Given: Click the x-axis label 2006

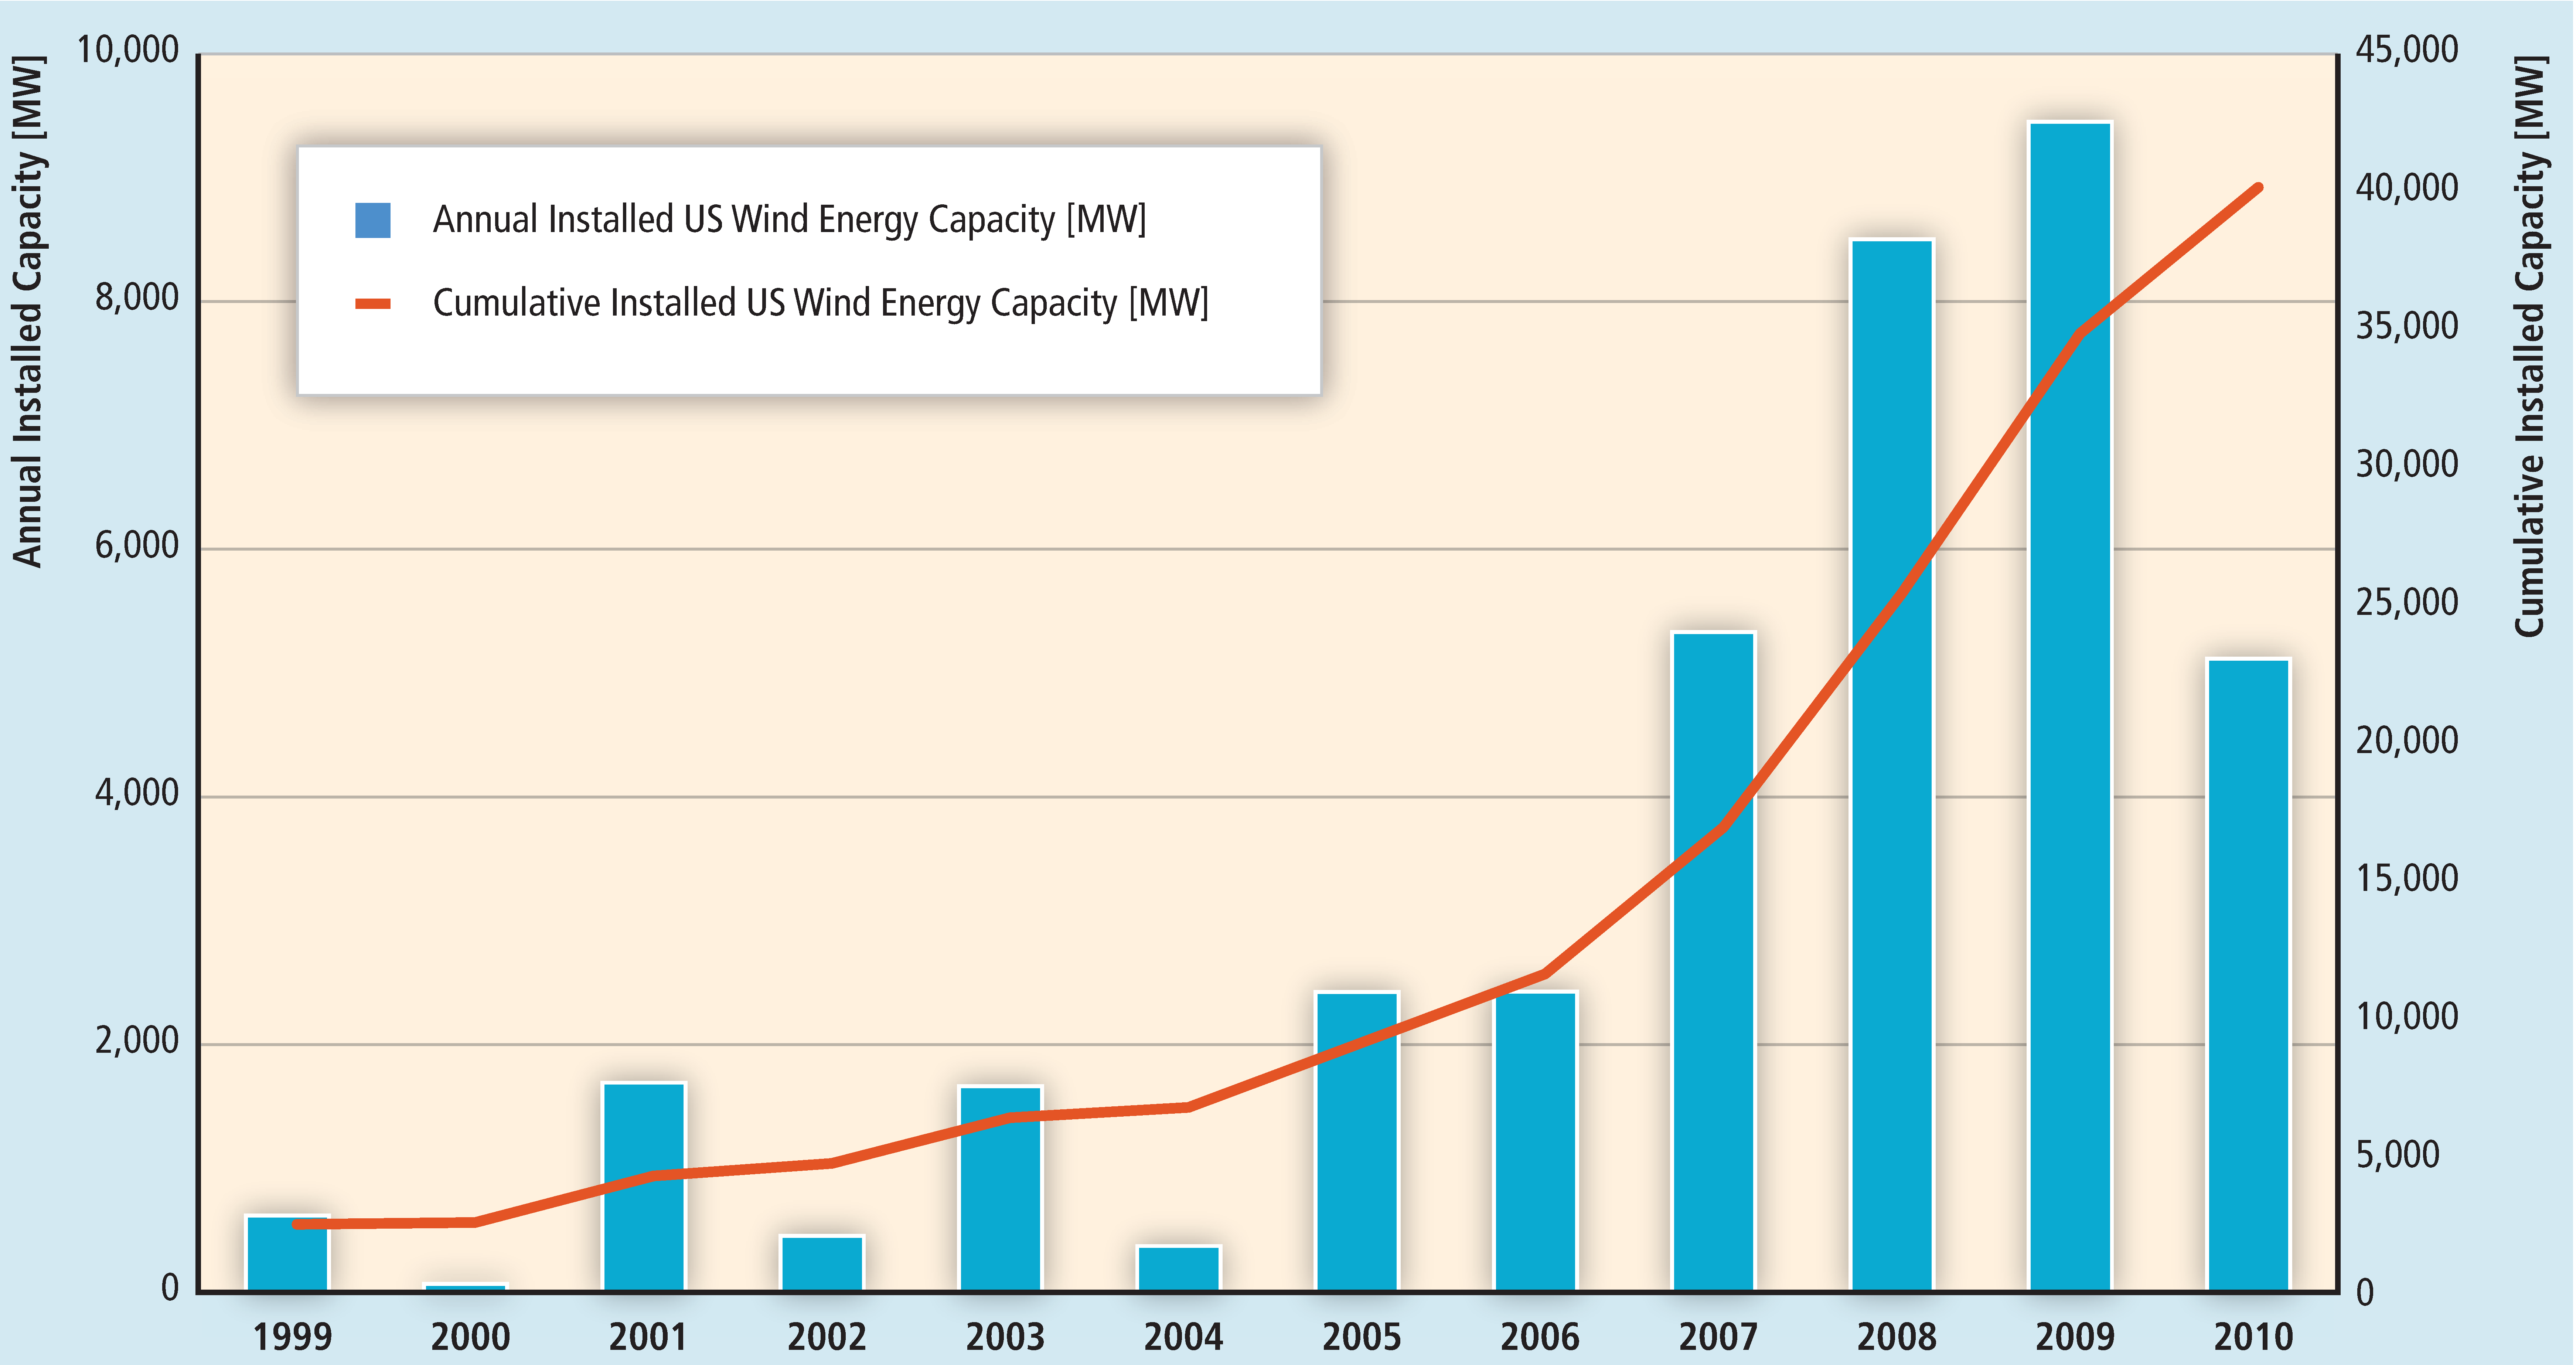Looking at the screenshot, I should [1540, 1337].
